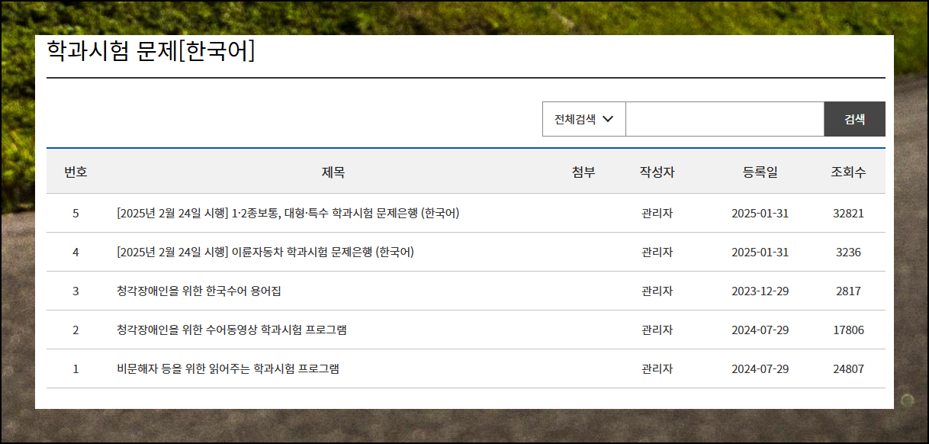Click date 2024-07-29 in 수어동영상 row
Viewport: 929px width, 444px height.
click(760, 330)
